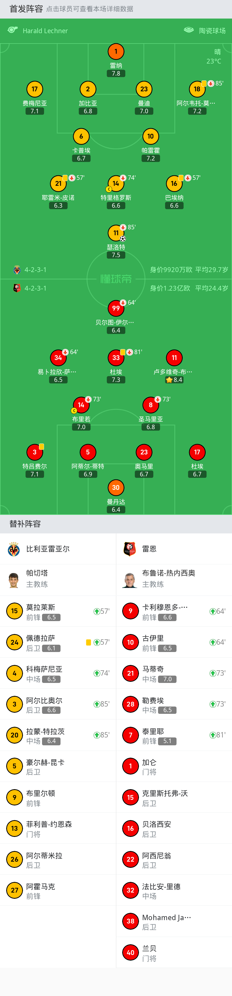Screen dimensions: 232x996
Task: Tap 贝尔图-伊尔 number 99 forward icon
Action: coord(116,308)
